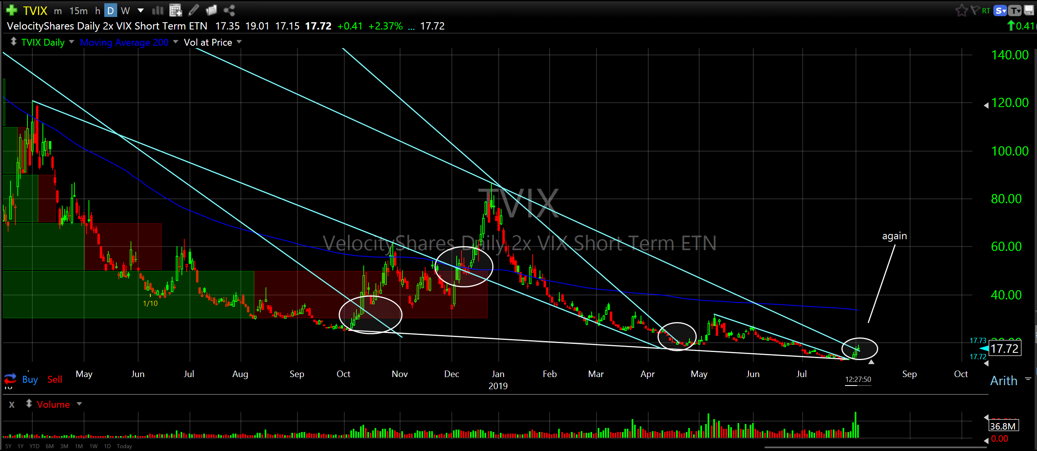The width and height of the screenshot is (1037, 451).
Task: Click the blue Buy link
Action: 30,379
